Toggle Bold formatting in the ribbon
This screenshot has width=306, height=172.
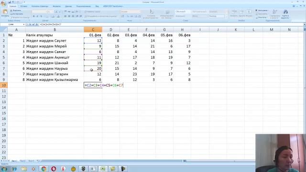[34, 16]
